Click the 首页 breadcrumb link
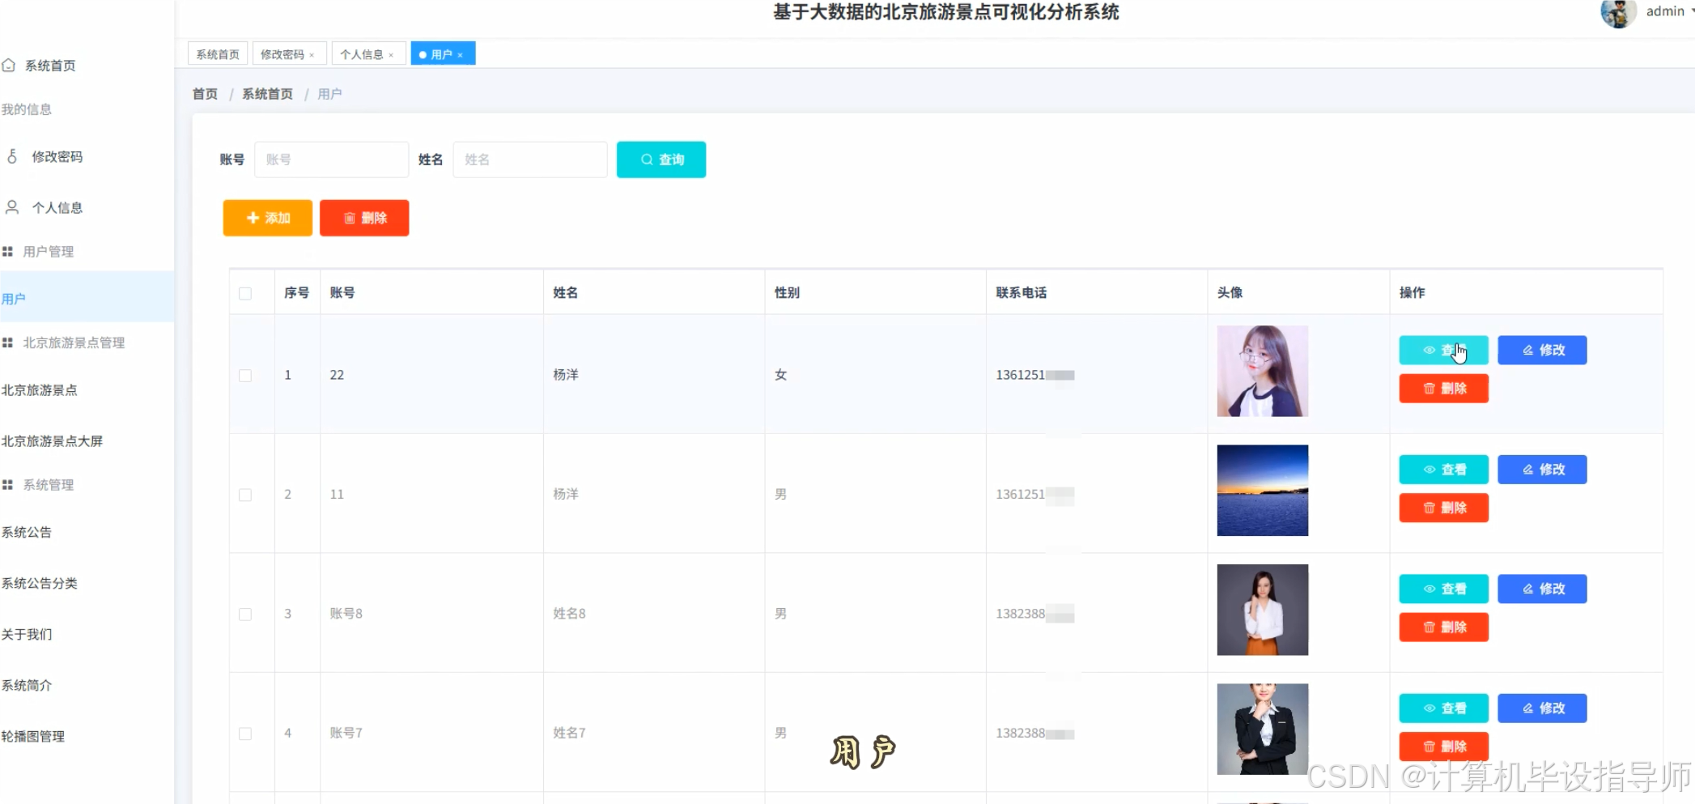This screenshot has height=804, width=1695. pos(204,94)
